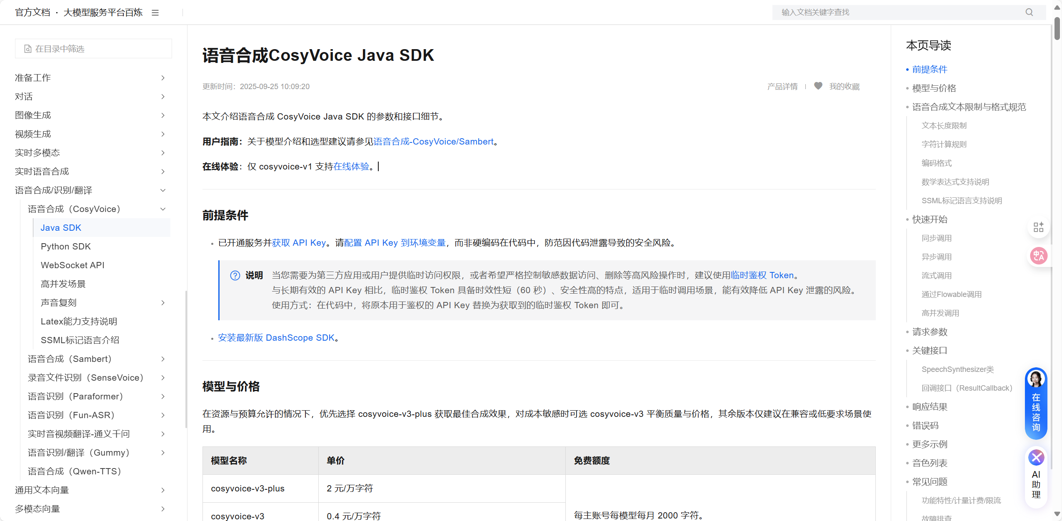Click the search magnifier icon
1062x521 pixels.
pyautogui.click(x=1029, y=12)
